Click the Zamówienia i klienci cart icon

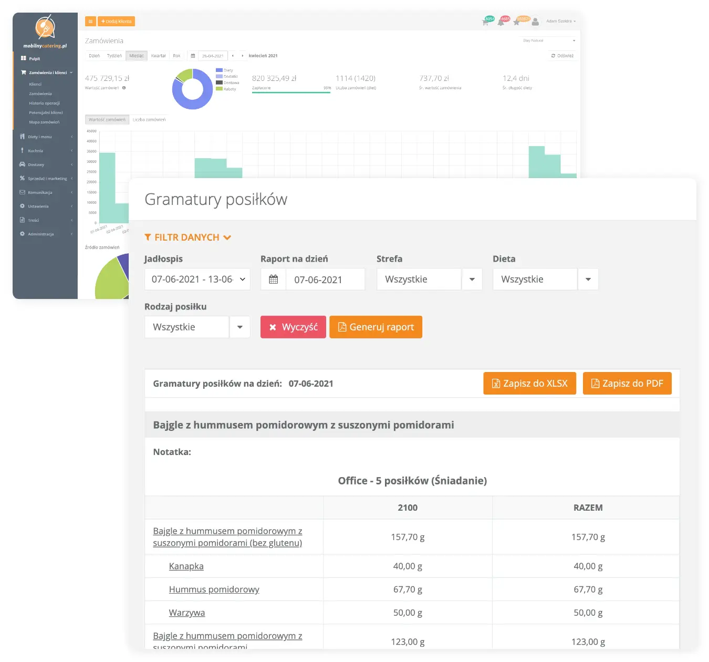tap(23, 73)
